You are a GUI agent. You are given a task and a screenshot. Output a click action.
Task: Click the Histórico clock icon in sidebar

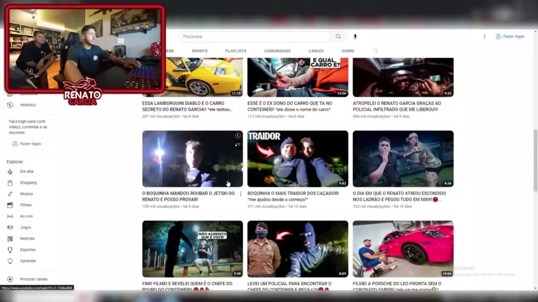[10, 105]
